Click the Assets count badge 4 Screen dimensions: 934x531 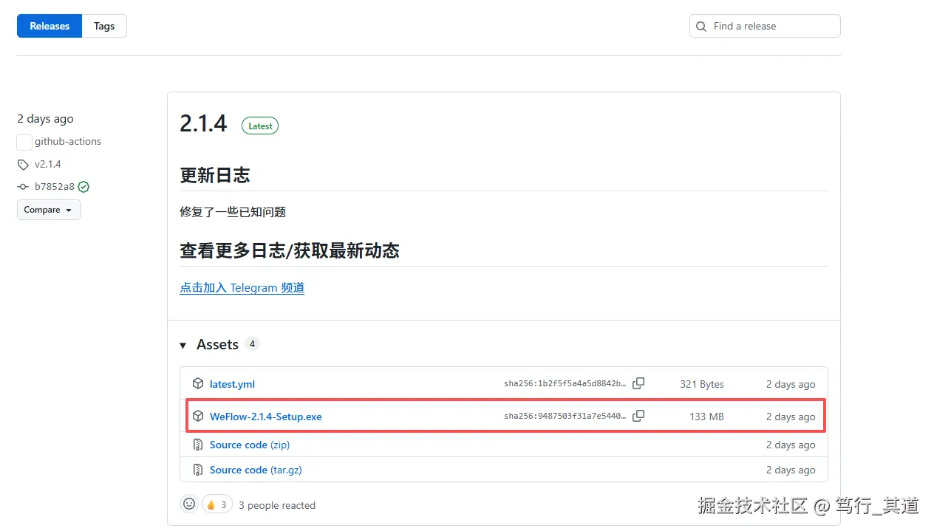pos(252,344)
